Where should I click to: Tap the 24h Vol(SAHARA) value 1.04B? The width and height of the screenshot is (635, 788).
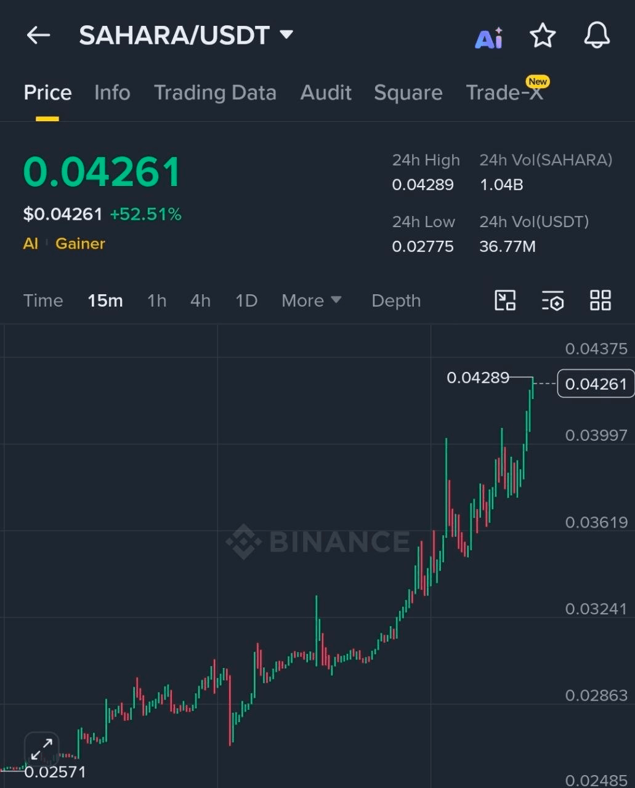point(501,185)
